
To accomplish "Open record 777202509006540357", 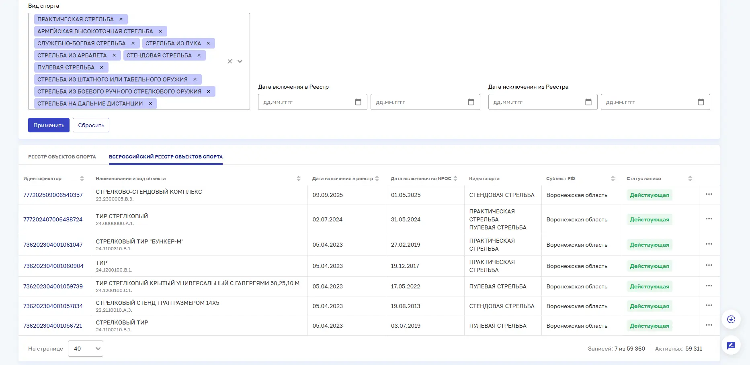I will point(53,195).
